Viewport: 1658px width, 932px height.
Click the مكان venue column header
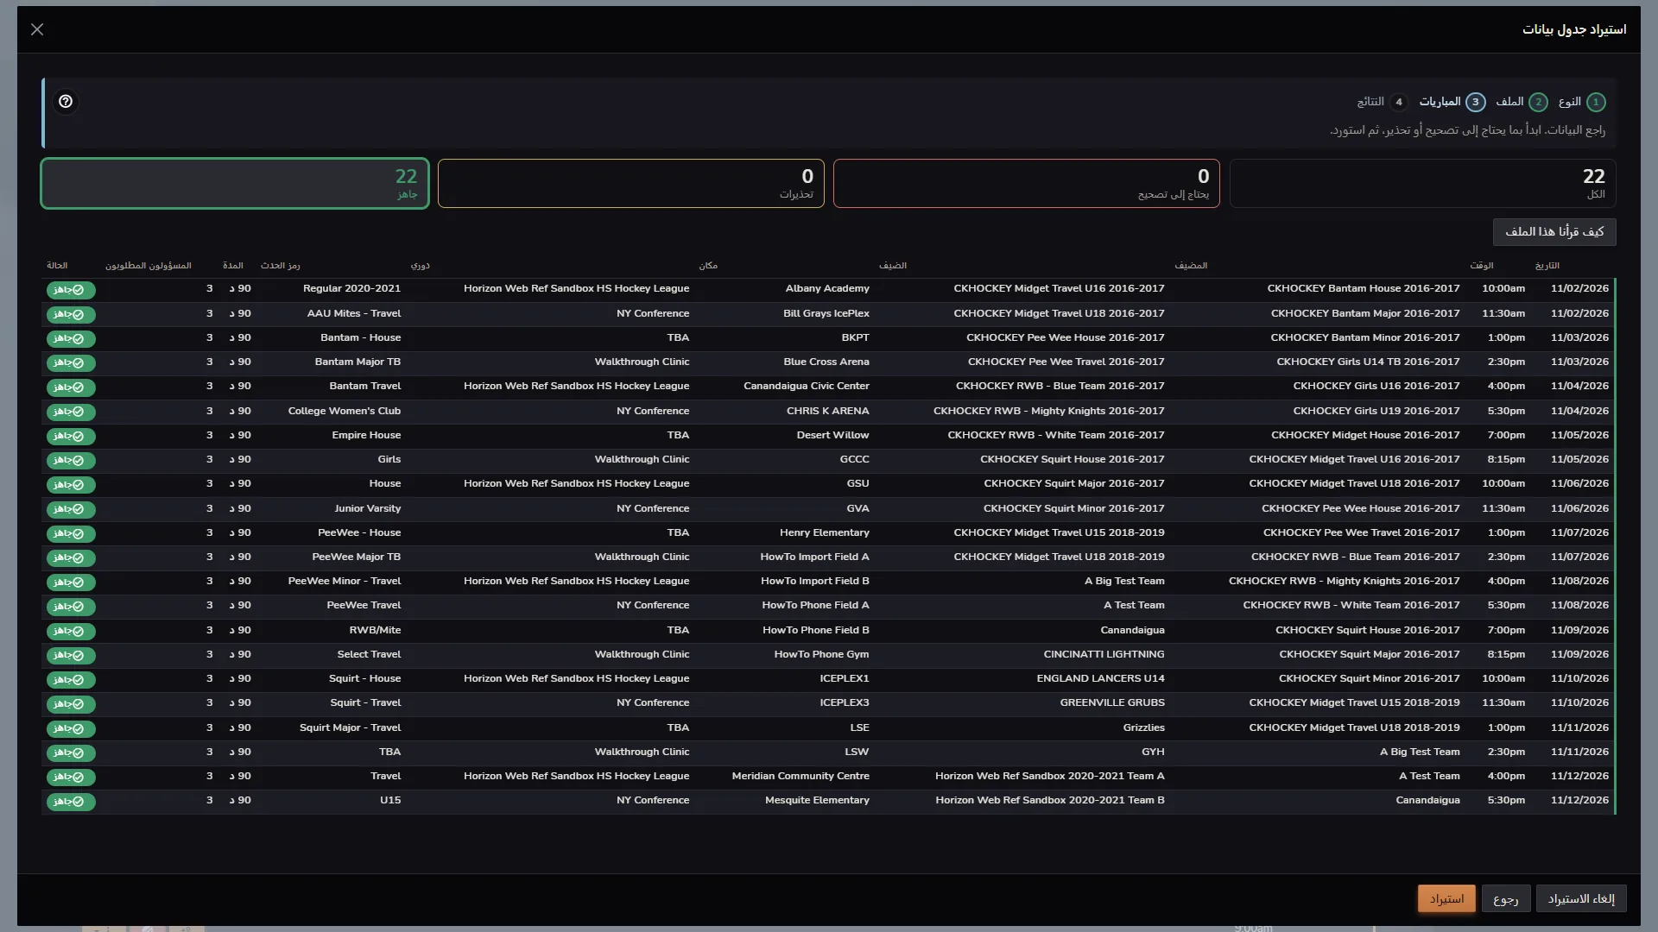click(708, 266)
